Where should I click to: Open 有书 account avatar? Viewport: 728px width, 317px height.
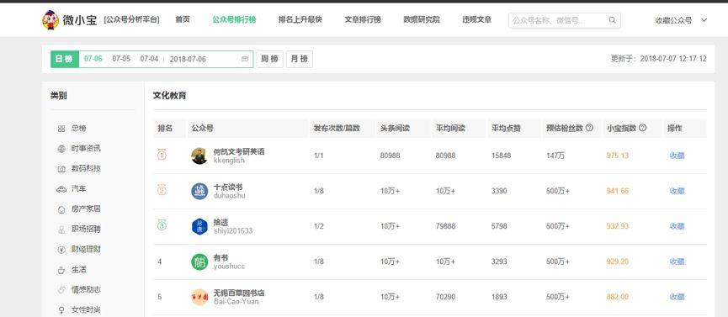(199, 262)
